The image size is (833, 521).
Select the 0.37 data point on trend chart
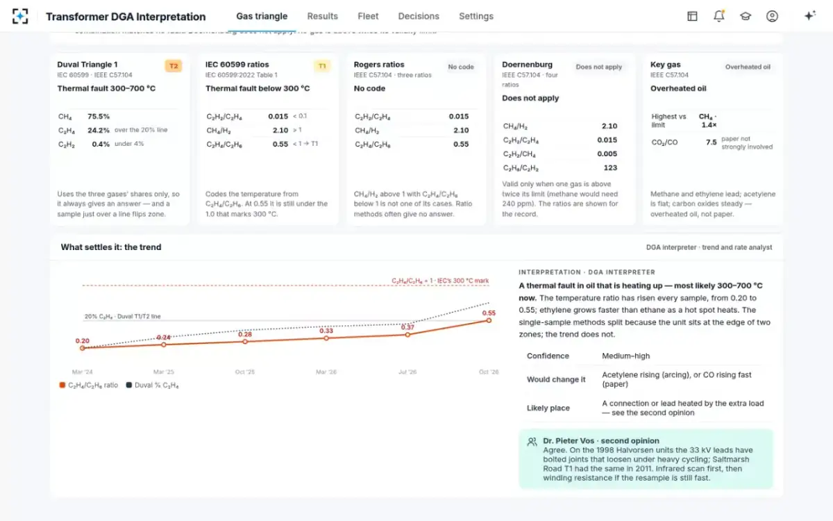(x=407, y=334)
